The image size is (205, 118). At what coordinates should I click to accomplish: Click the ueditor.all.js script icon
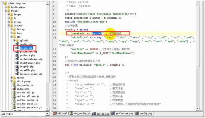pos(14,92)
